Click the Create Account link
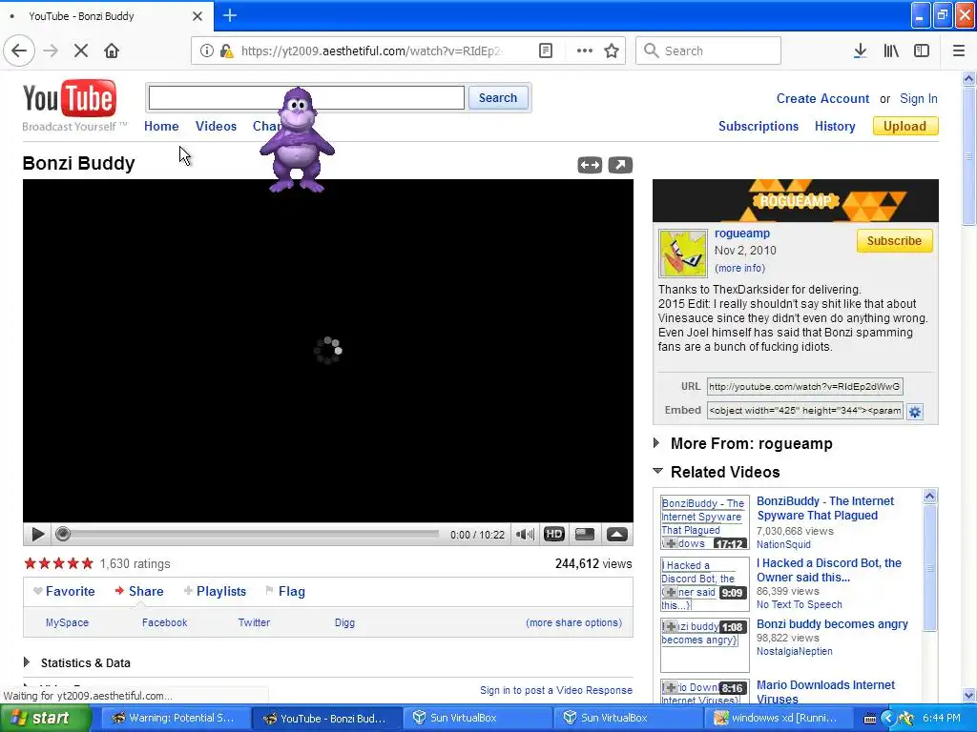 (822, 98)
